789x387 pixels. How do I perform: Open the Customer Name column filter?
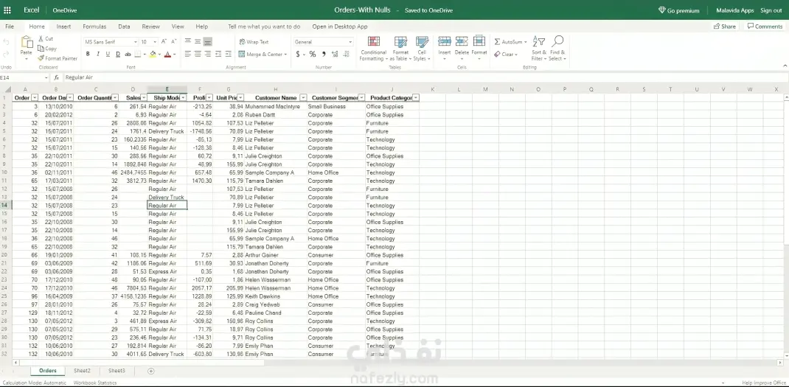[x=303, y=97]
